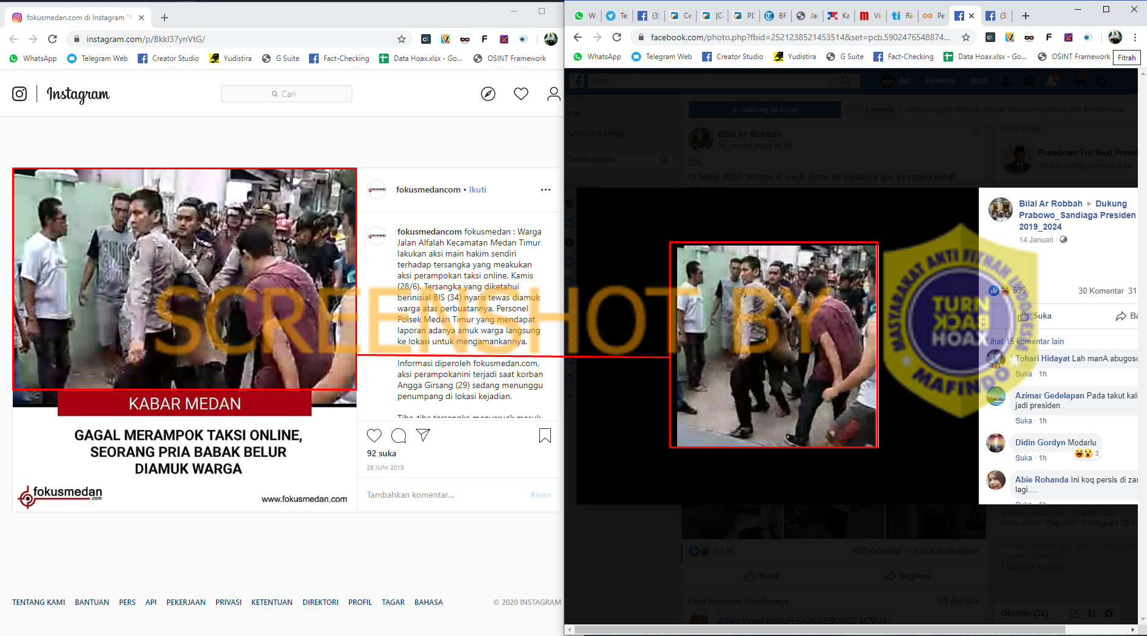1147x636 pixels.
Task: Switch to the Telegram tab in right window
Action: click(x=616, y=16)
